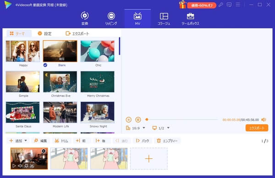Pause the preview playback
Viewport: 275px width, 178px height.
coord(128,120)
